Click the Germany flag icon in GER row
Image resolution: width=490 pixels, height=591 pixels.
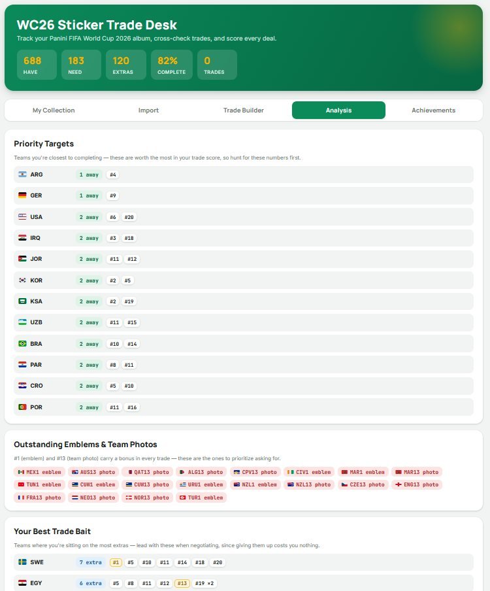click(x=23, y=195)
